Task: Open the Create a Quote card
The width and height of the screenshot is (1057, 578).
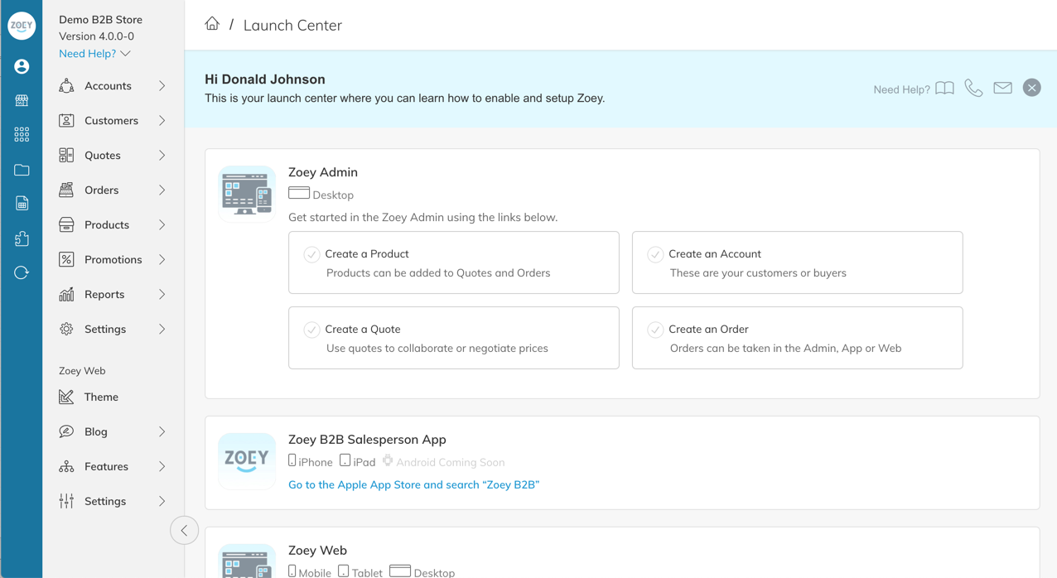Action: point(453,338)
